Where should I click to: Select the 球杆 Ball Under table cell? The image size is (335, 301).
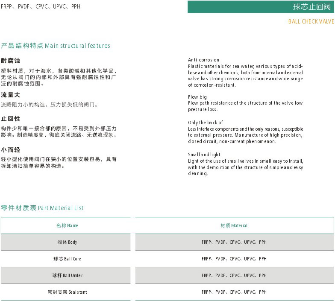click(x=67, y=275)
